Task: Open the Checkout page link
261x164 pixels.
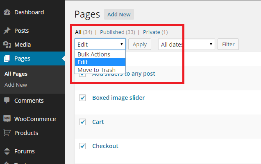Action: pos(105,146)
